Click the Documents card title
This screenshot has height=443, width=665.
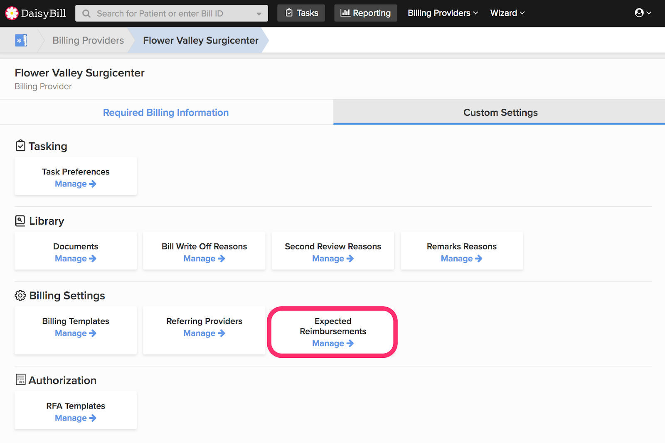tap(76, 247)
